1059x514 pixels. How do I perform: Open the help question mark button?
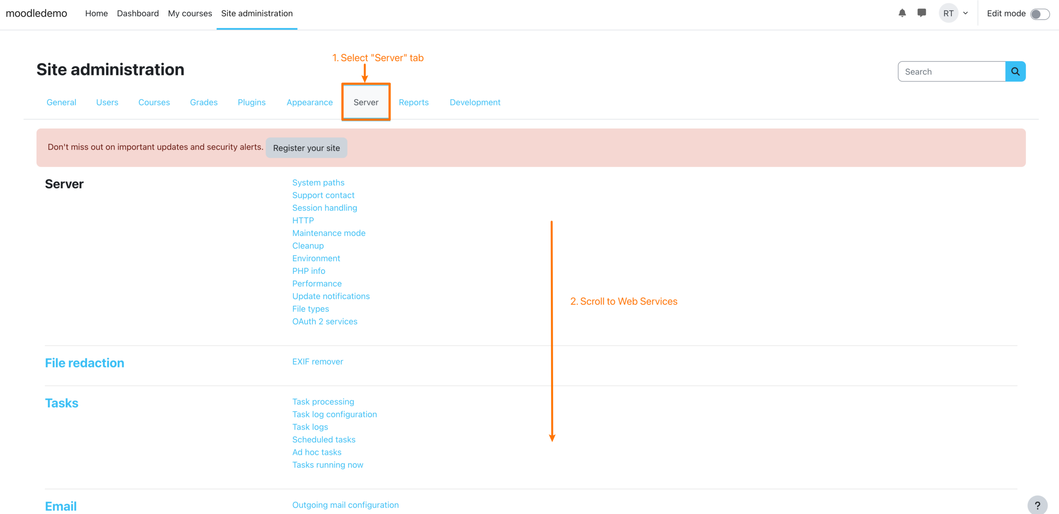(1037, 505)
